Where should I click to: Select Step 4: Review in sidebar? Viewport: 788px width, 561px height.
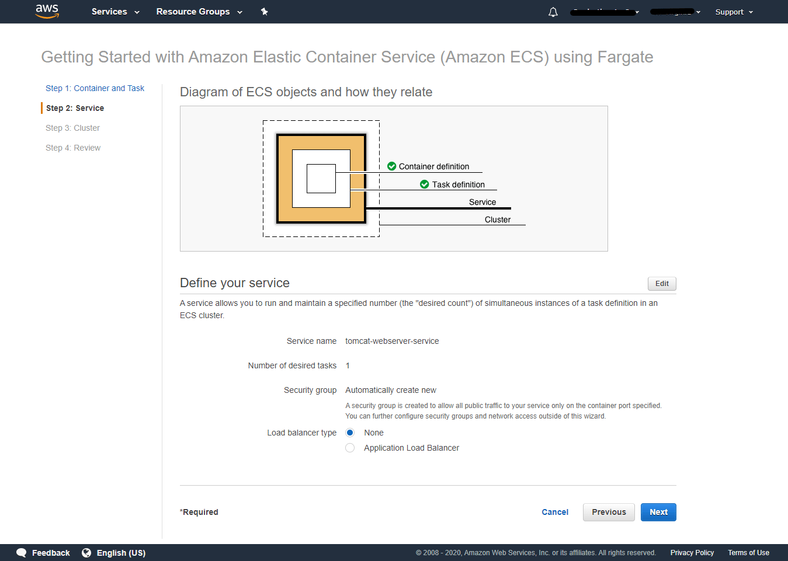point(73,148)
